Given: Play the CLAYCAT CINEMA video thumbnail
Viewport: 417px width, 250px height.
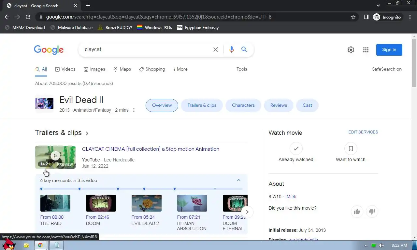Looking at the screenshot, I should [x=55, y=157].
